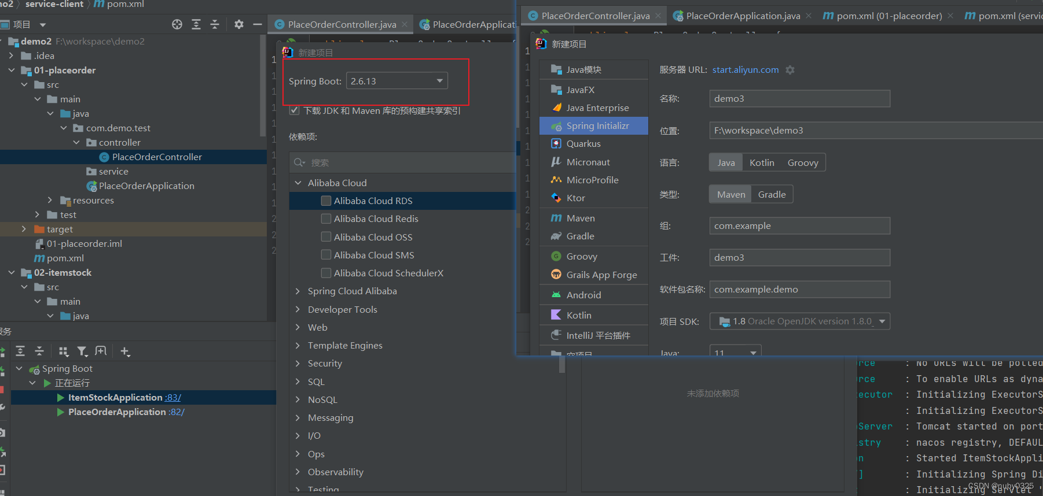Open start.aliyun.com server URL link

pyautogui.click(x=745, y=69)
